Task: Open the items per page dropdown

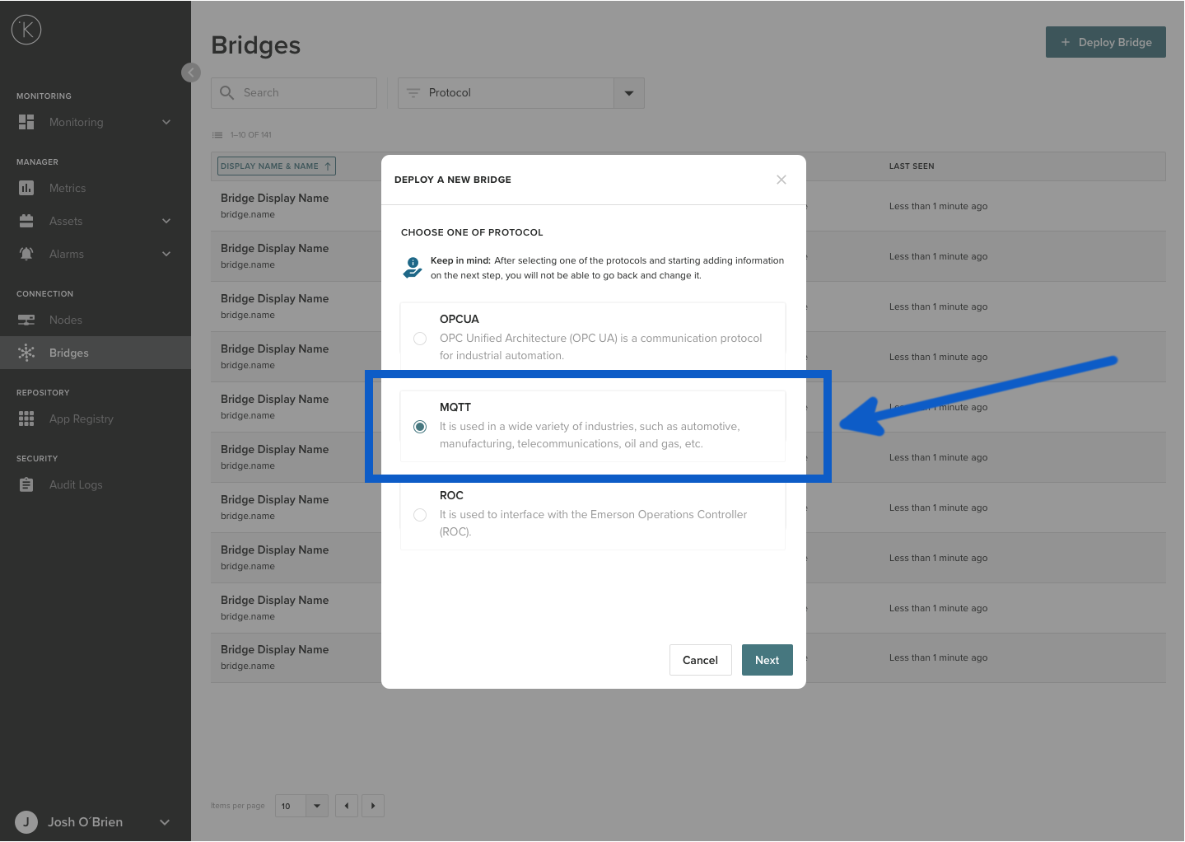Action: point(316,806)
